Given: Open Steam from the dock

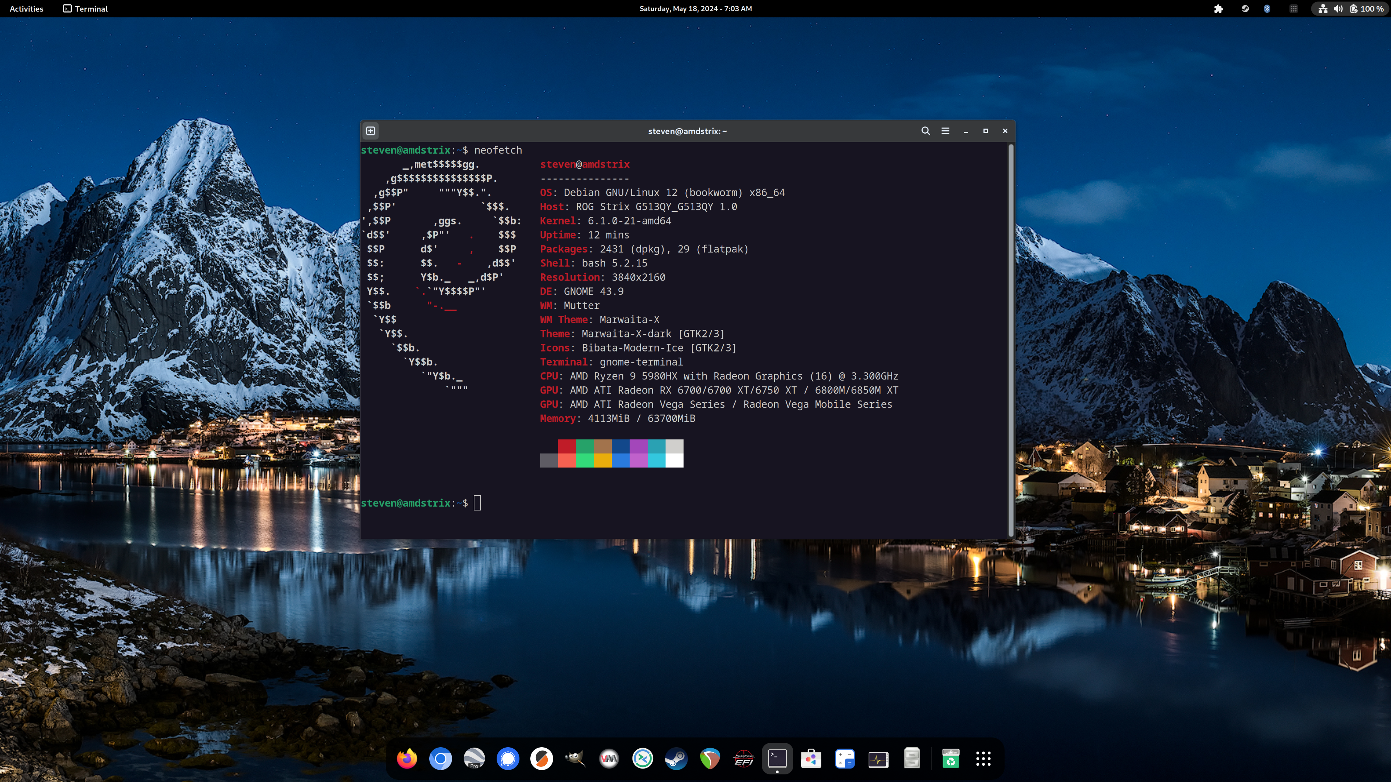Looking at the screenshot, I should pyautogui.click(x=676, y=758).
